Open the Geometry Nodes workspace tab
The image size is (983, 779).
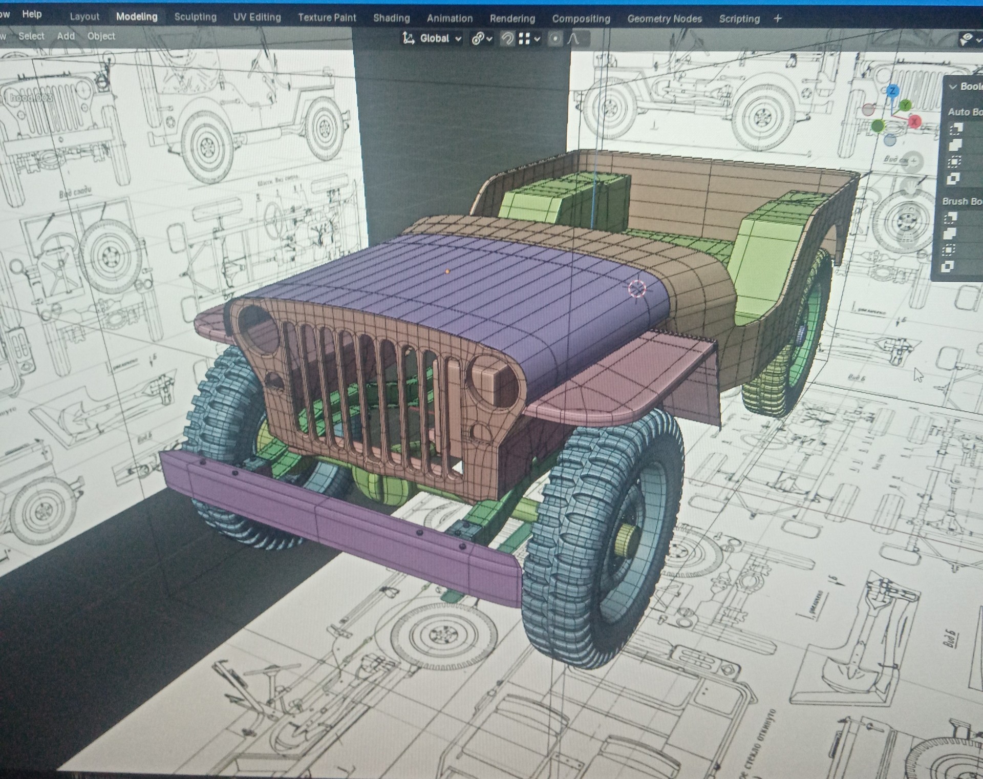coord(665,19)
